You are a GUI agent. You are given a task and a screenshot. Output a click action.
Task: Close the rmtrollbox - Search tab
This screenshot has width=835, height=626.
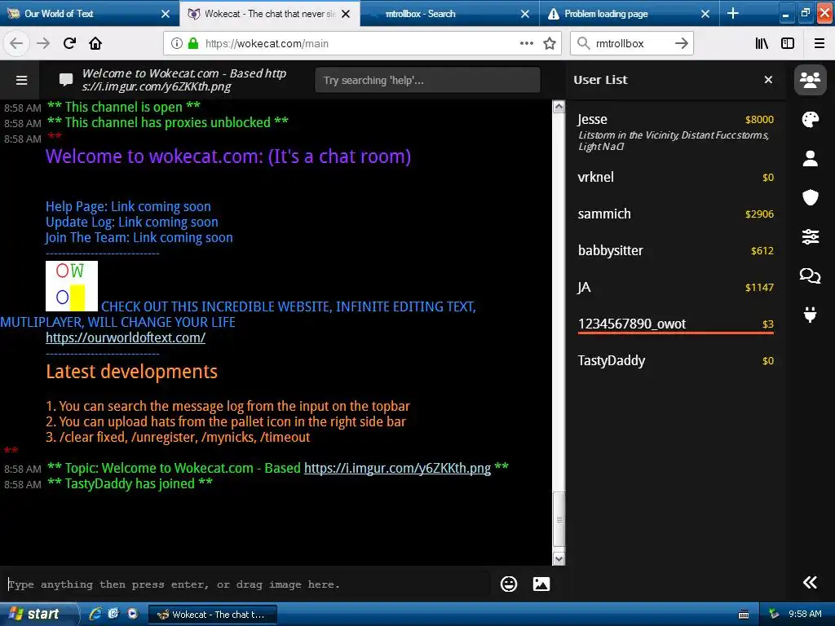tap(525, 14)
